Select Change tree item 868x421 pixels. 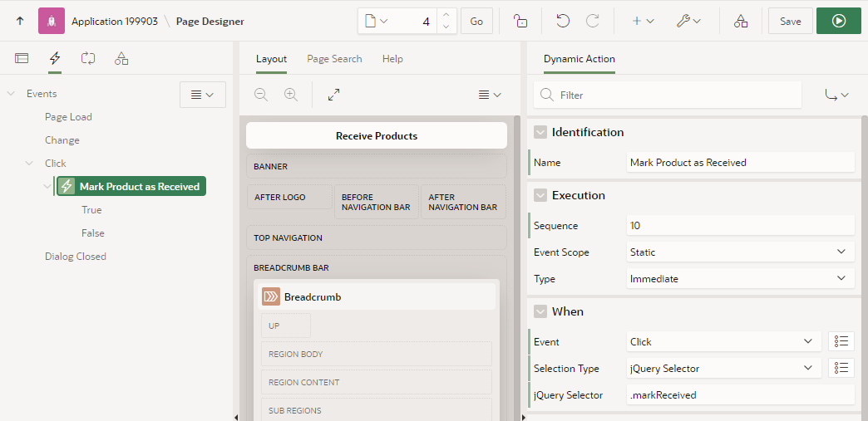tap(62, 140)
